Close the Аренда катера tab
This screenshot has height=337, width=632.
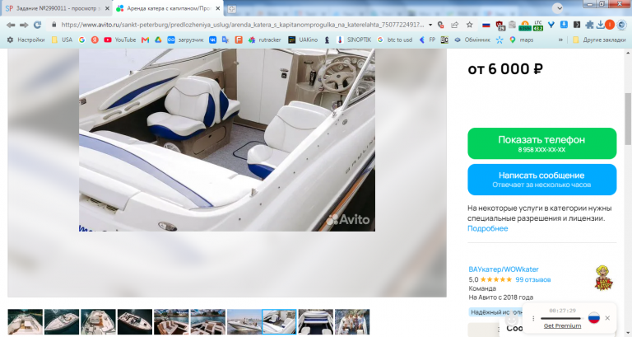click(218, 8)
